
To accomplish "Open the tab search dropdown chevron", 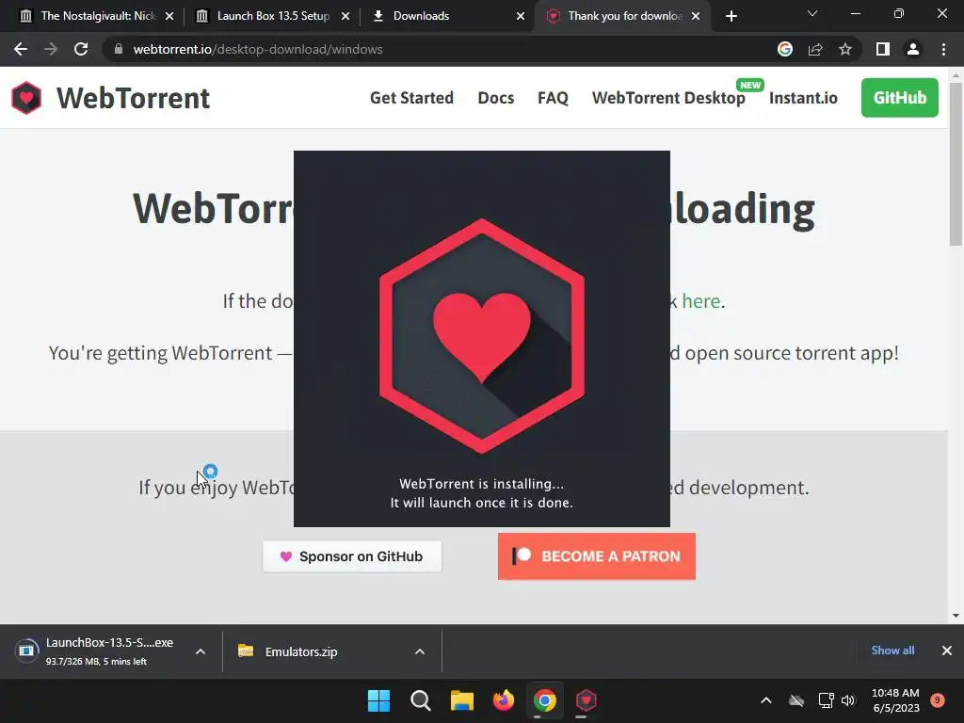I will click(812, 13).
